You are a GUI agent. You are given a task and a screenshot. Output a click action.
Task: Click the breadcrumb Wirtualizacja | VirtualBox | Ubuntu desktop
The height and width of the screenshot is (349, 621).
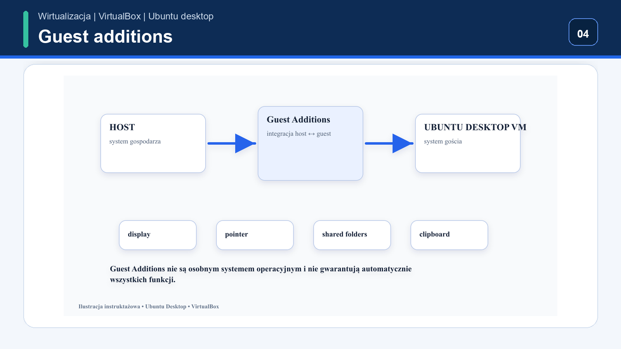pos(126,16)
